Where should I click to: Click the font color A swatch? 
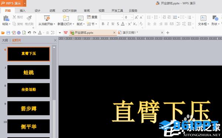(123, 24)
